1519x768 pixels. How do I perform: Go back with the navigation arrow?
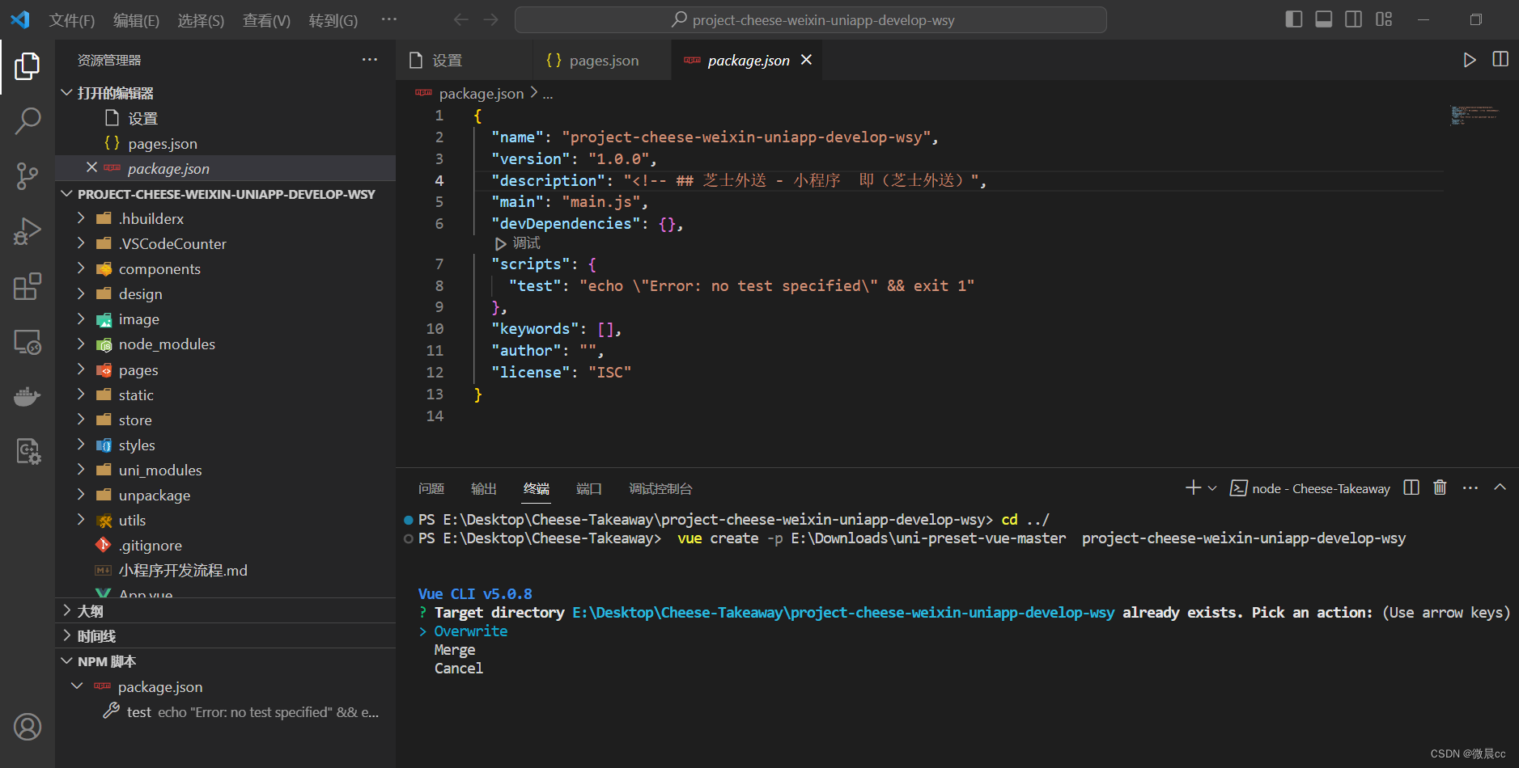461,19
